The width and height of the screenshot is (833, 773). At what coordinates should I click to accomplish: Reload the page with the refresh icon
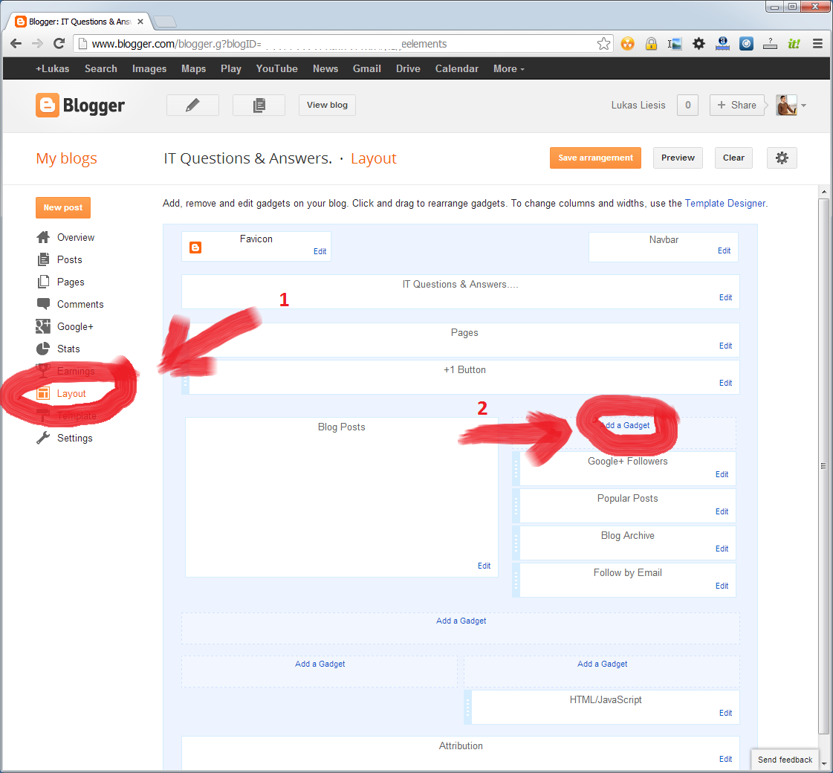pos(59,44)
